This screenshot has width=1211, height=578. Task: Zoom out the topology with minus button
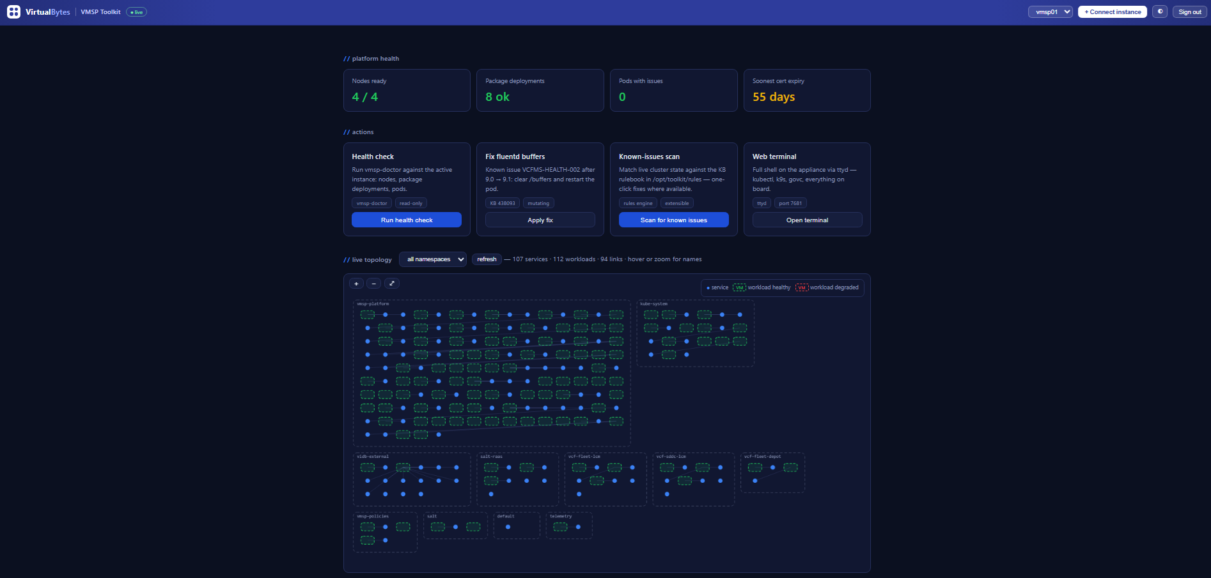click(374, 284)
